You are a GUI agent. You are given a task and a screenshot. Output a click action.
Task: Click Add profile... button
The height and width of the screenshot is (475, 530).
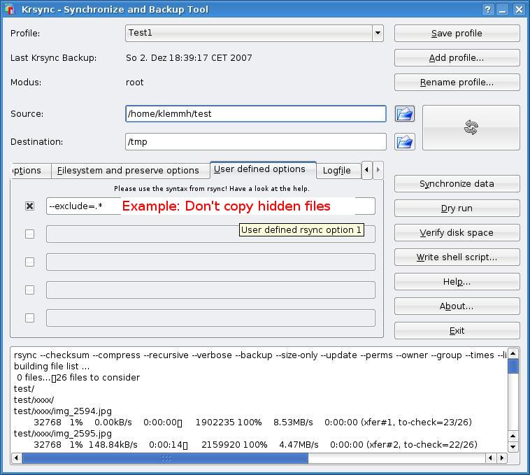[457, 58]
